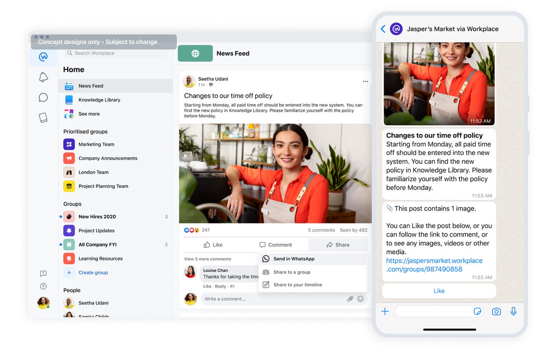Open the Knowledge Library book icon in sidebar
560x349 pixels.
tap(43, 117)
